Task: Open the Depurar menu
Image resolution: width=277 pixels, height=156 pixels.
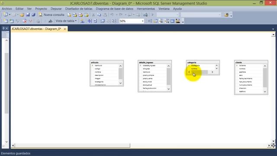Action: coord(56,9)
